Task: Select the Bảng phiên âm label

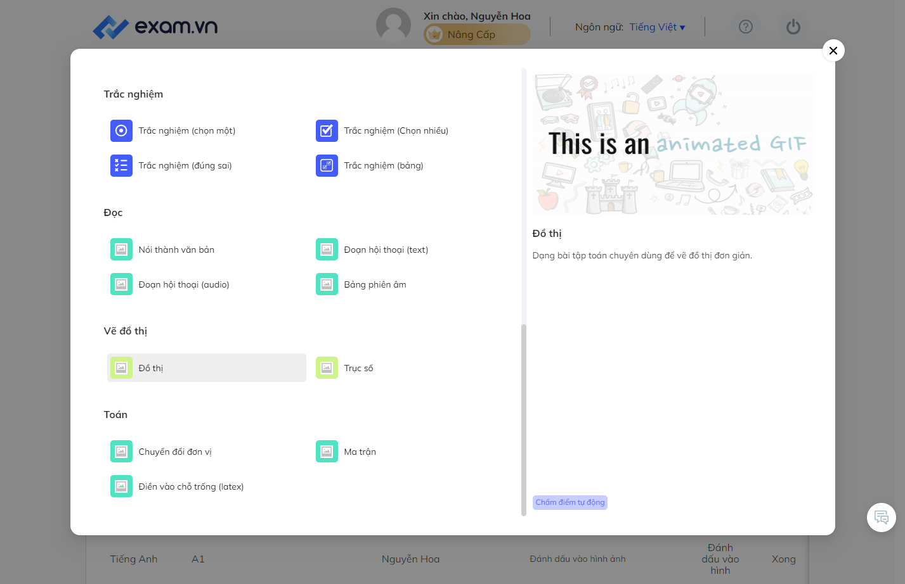Action: 375,284
